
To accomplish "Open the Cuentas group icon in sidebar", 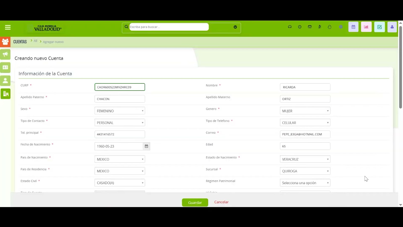I will (x=5, y=42).
